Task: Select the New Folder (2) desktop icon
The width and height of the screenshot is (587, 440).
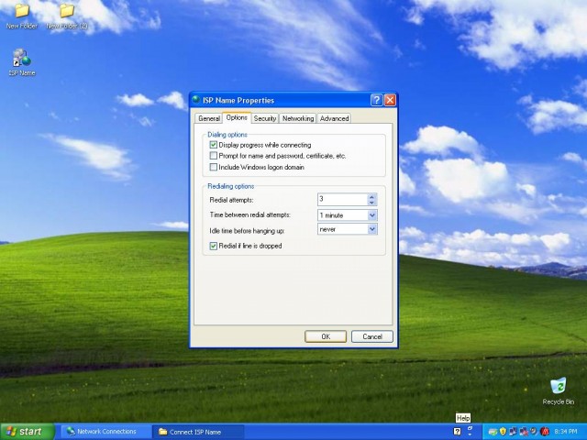Action: pyautogui.click(x=67, y=16)
